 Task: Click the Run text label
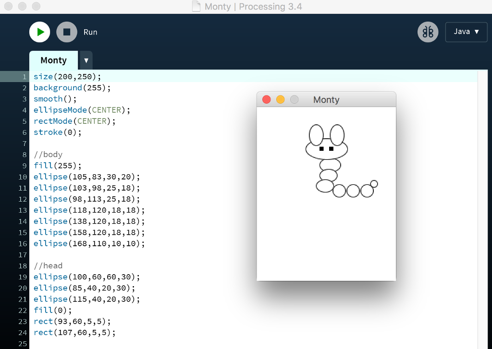(x=90, y=32)
